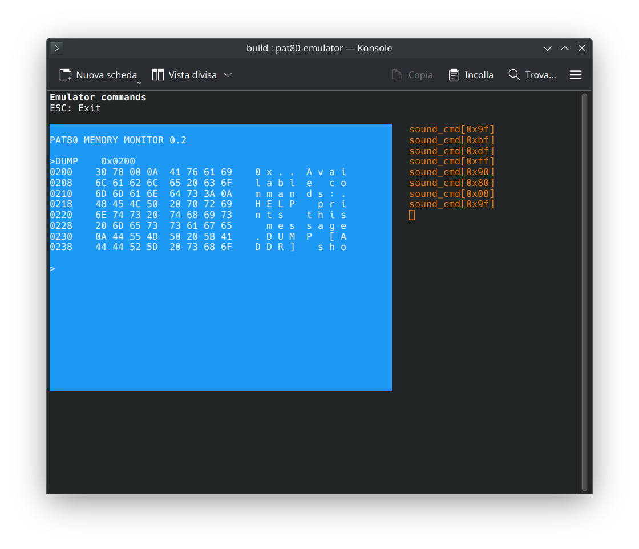Click the '0220' address row
639x549 pixels.
[x=198, y=215]
